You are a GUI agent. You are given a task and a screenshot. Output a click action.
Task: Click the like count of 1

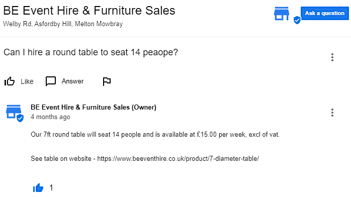51,187
